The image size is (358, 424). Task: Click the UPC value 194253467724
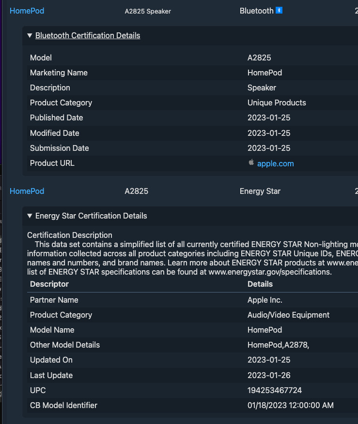[275, 390]
